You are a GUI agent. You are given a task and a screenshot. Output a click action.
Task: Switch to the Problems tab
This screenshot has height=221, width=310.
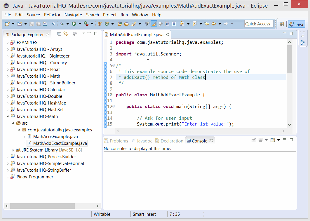[116, 141]
